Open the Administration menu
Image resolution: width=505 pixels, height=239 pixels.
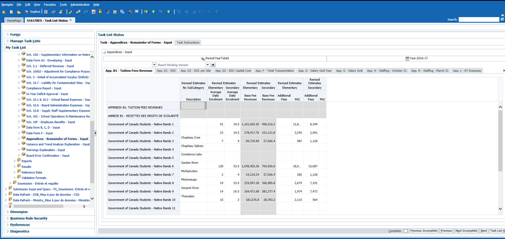80,5
